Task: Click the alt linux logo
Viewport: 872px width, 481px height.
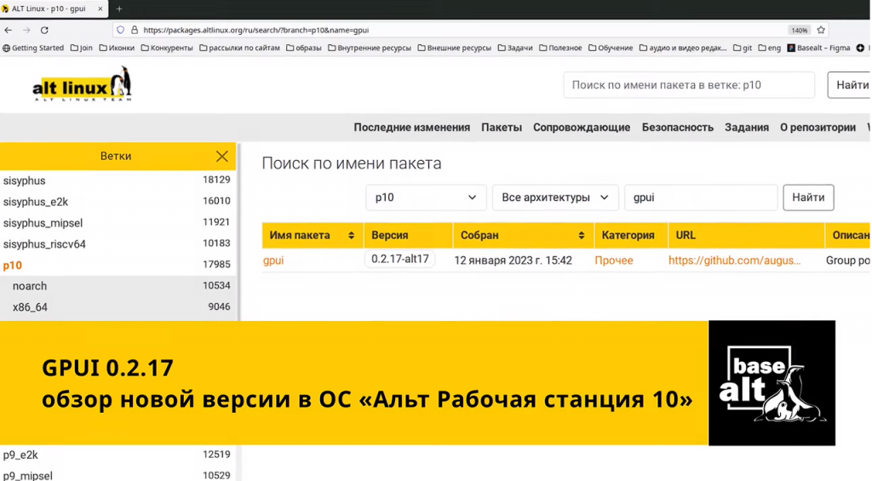Action: coord(82,84)
